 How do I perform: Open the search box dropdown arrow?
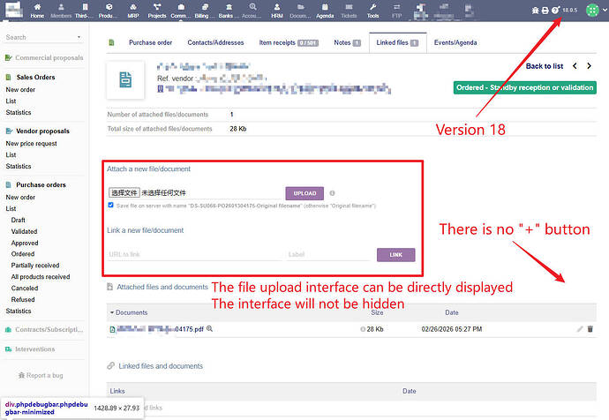point(79,38)
